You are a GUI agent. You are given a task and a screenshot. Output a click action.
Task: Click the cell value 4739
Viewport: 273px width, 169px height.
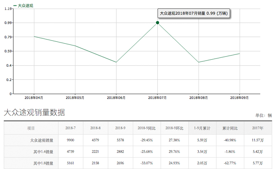pos(71,152)
